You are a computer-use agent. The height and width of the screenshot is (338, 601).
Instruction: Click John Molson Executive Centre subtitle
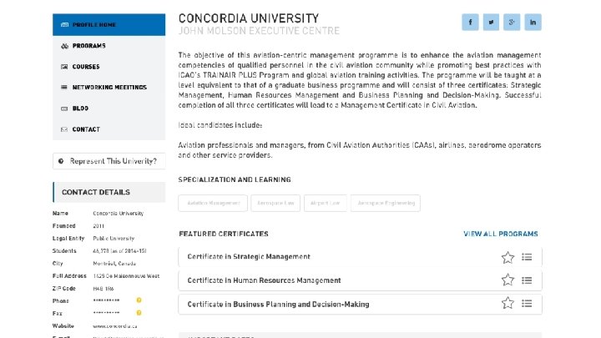click(x=259, y=31)
